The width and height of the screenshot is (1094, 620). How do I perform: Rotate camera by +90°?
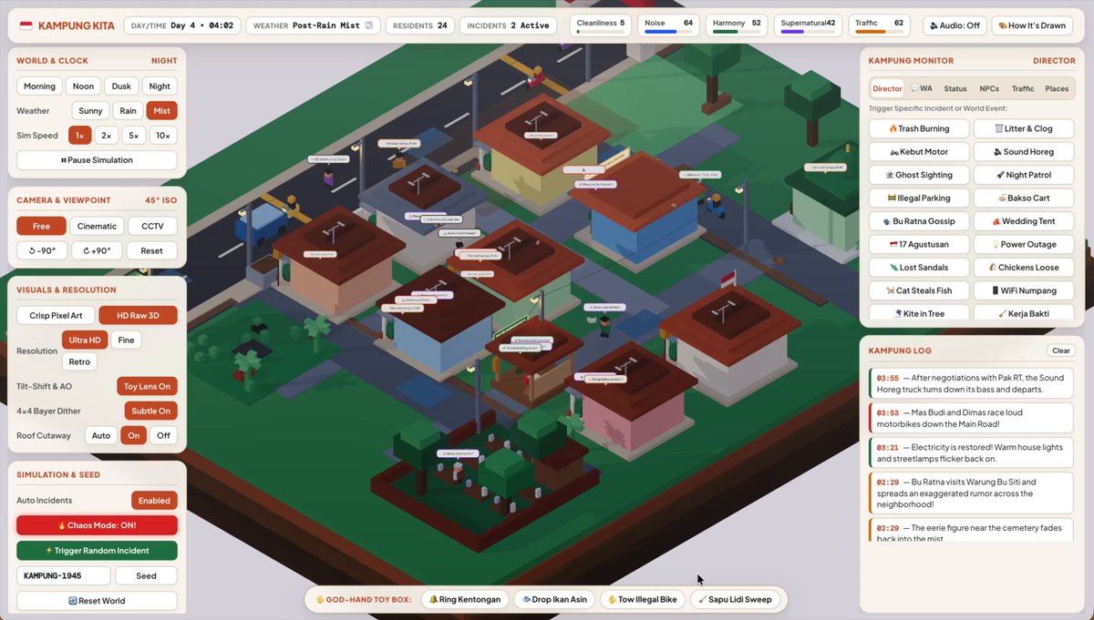coord(97,250)
